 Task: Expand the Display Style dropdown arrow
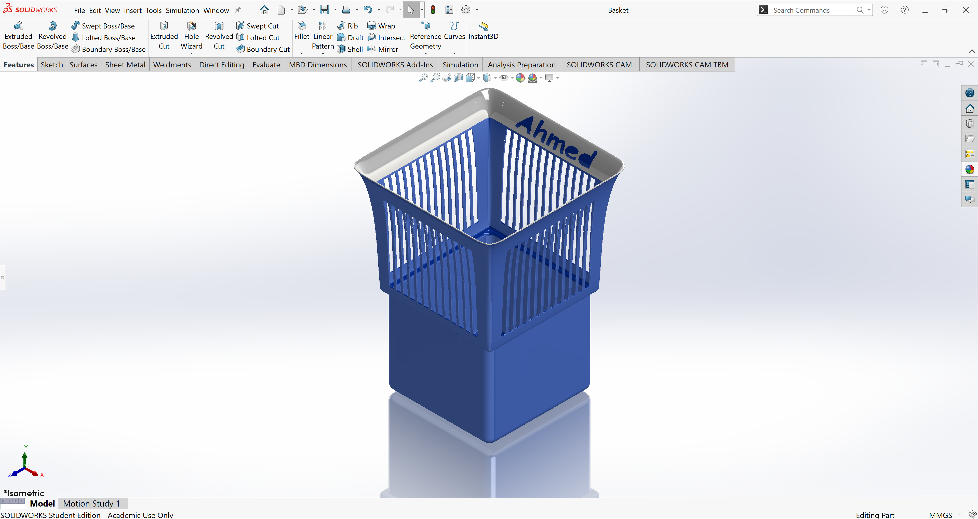[x=495, y=78]
